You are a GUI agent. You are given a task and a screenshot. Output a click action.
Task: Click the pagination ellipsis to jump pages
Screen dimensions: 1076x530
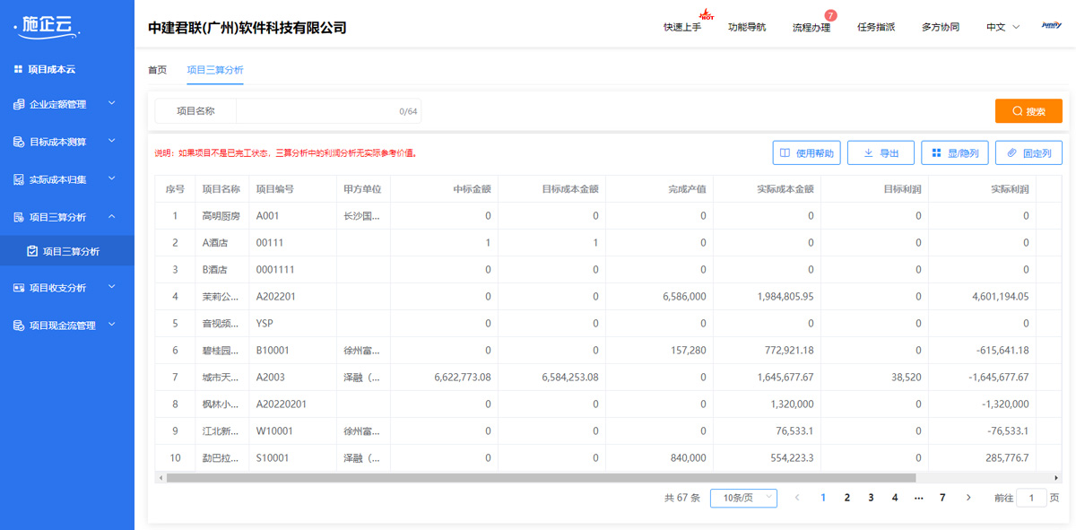918,498
